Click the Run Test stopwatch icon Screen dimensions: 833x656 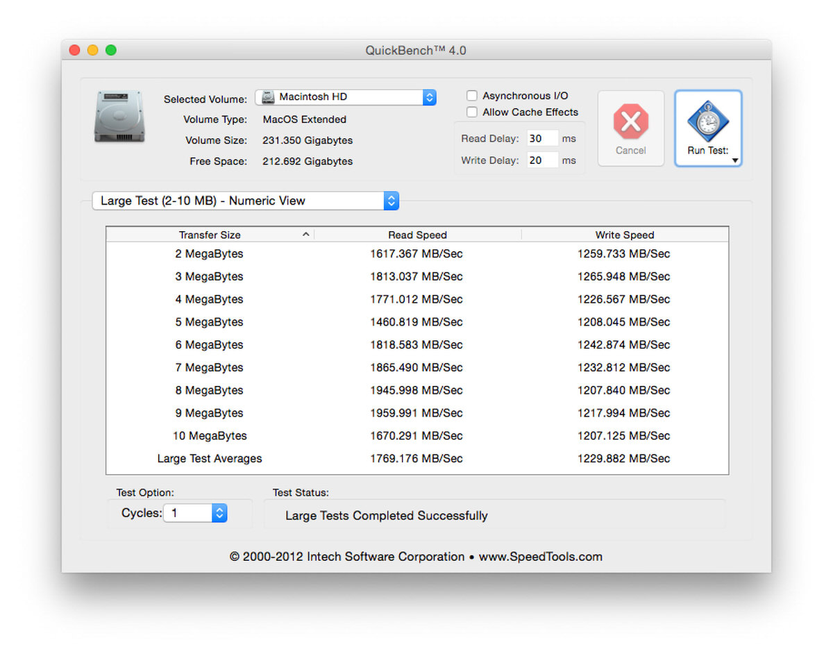[x=707, y=121]
